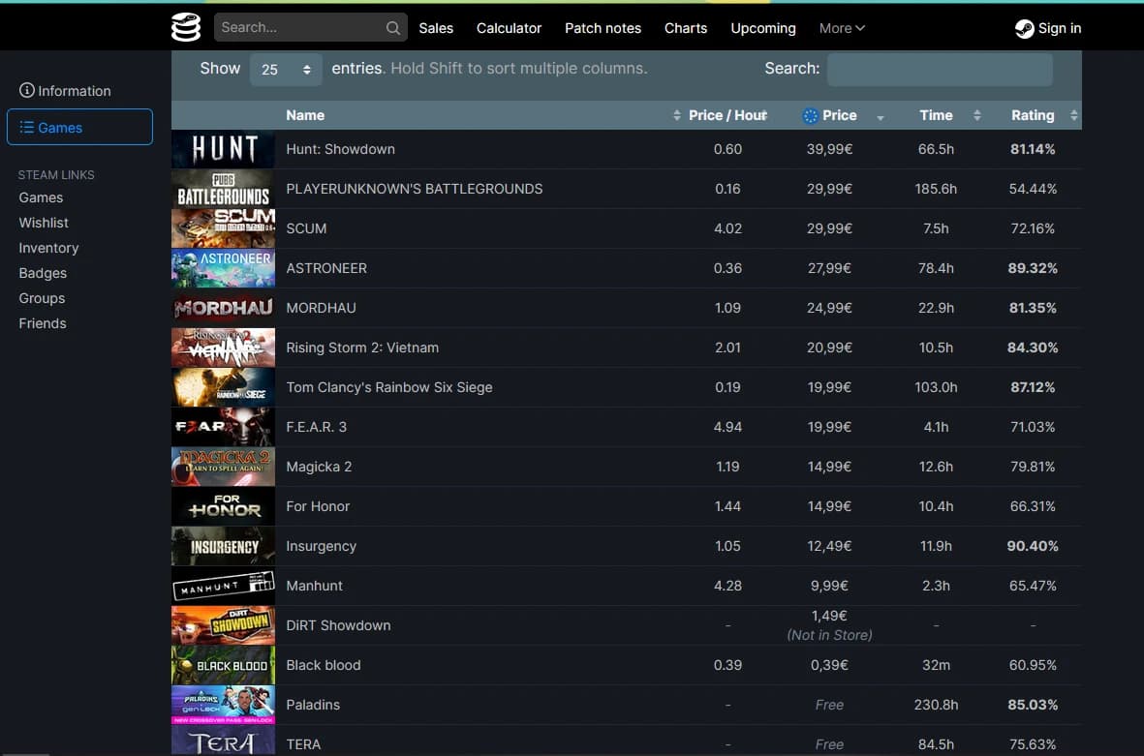Select the (Not in Store) price note
The image size is (1144, 756).
click(829, 635)
